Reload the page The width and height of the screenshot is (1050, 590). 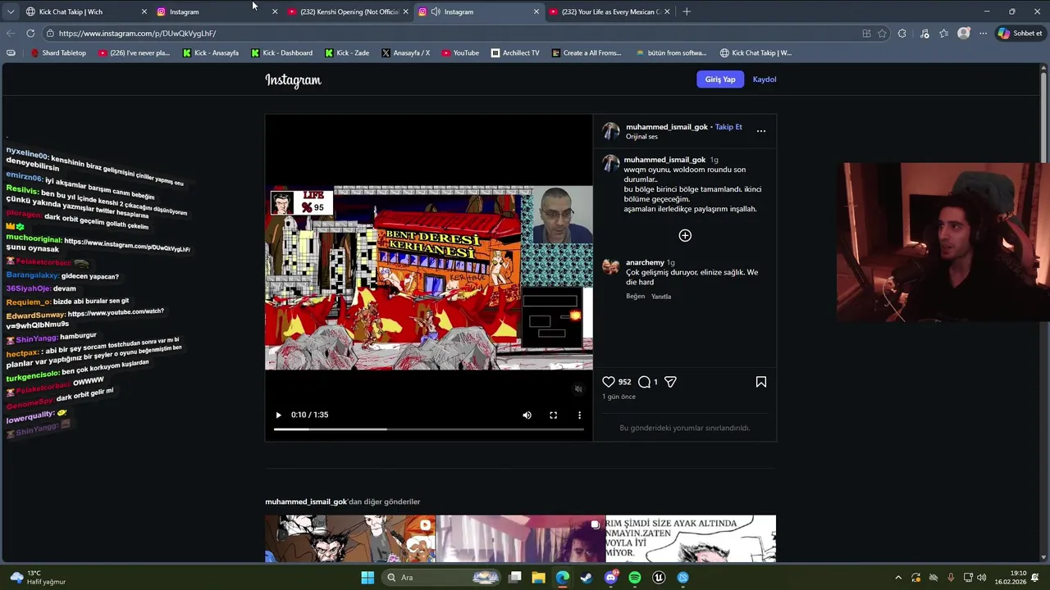(30, 34)
